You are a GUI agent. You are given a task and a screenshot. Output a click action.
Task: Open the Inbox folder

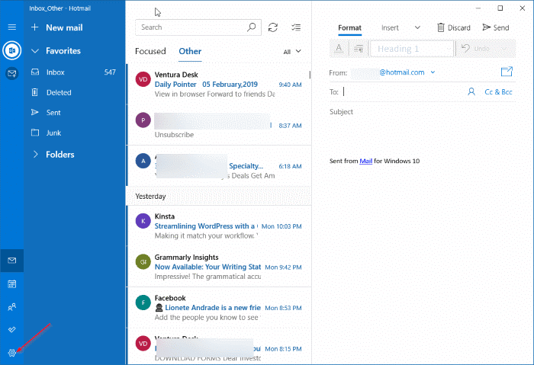tap(74, 72)
